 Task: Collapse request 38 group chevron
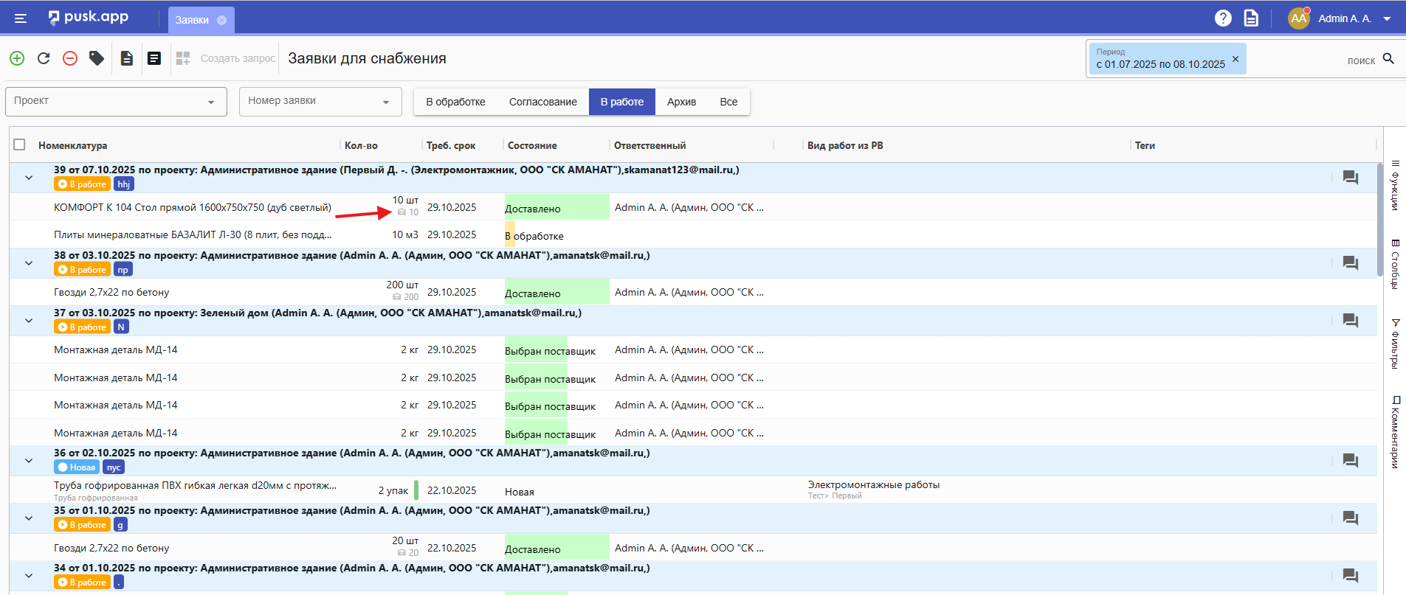(29, 263)
